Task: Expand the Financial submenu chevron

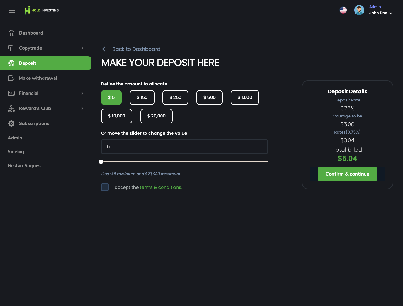Action: click(82, 93)
